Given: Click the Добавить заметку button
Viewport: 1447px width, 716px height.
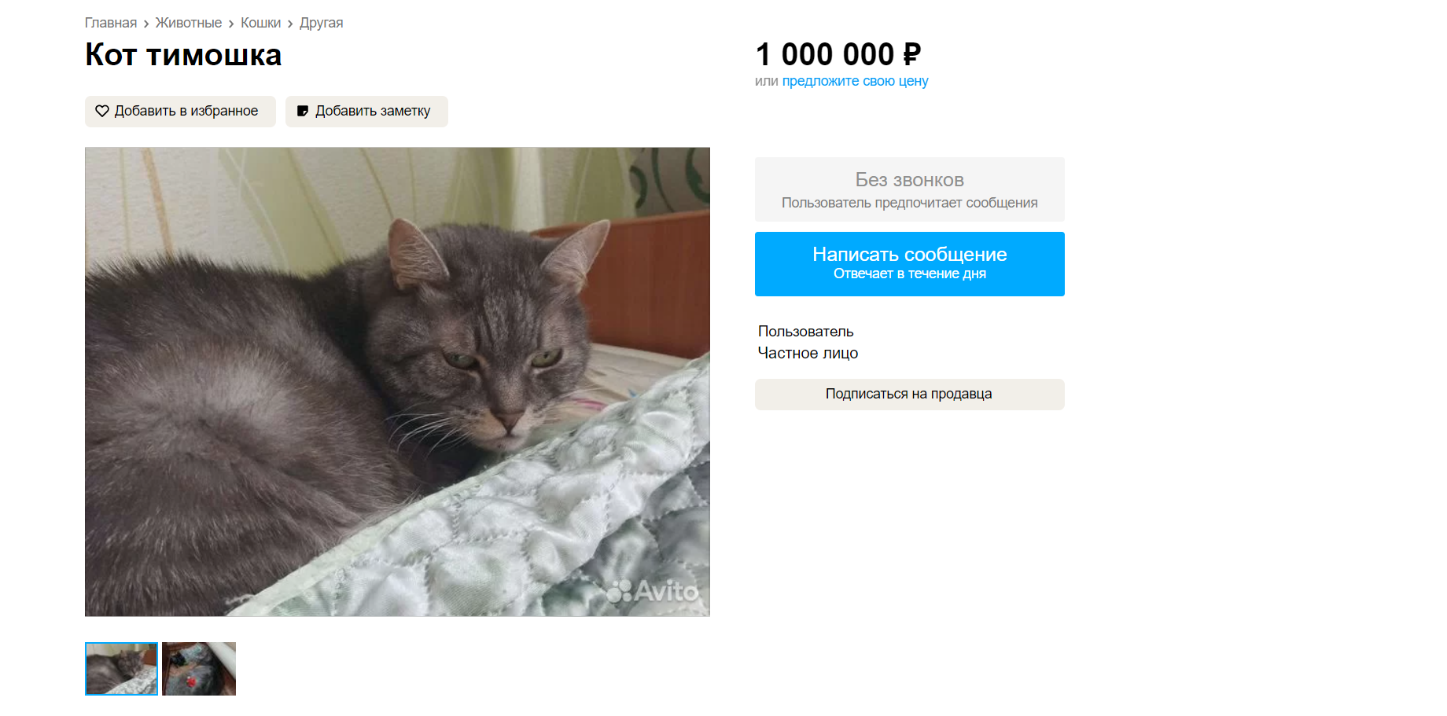Looking at the screenshot, I should click(366, 112).
